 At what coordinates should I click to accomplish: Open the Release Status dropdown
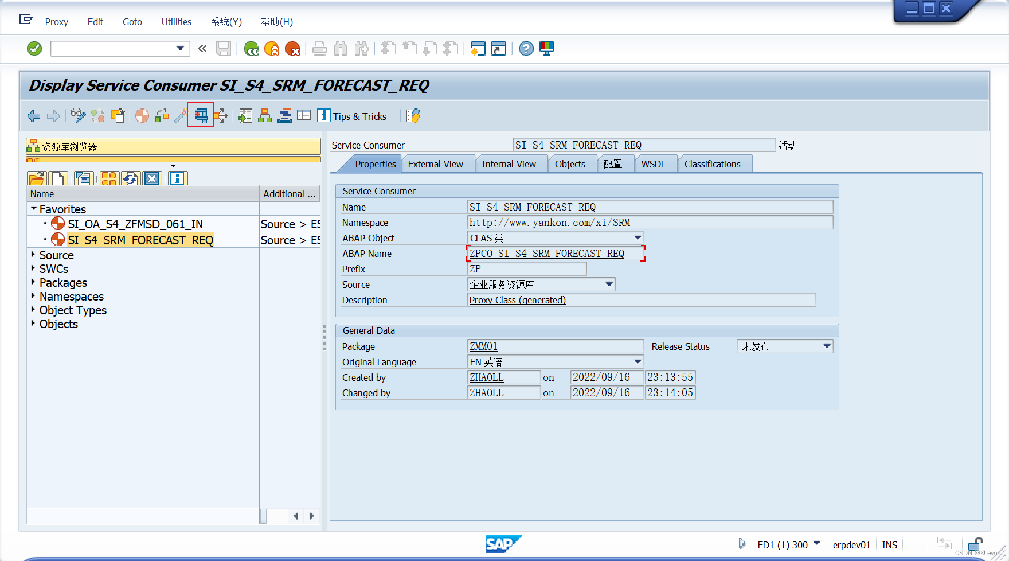[x=827, y=346]
